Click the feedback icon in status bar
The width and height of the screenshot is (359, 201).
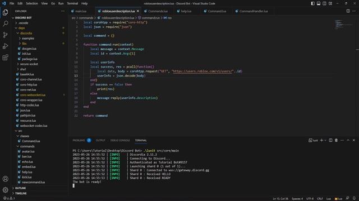348,199
